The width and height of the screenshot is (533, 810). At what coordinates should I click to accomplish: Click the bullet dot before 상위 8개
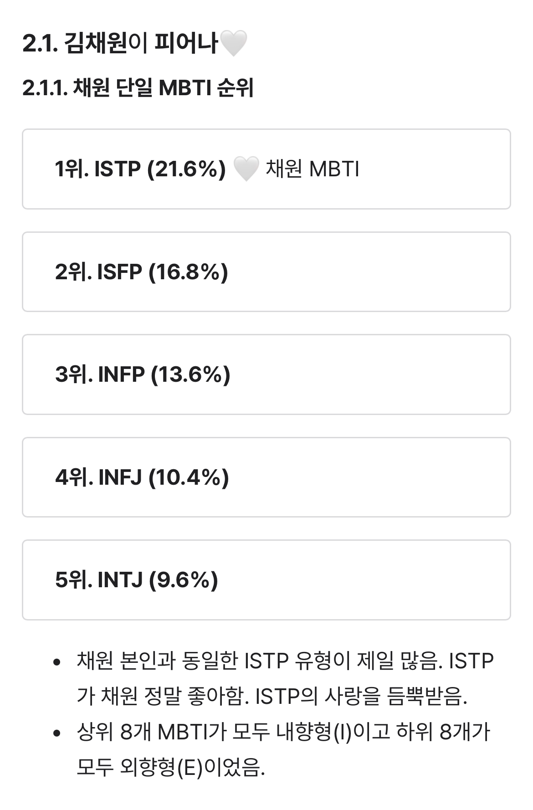[x=57, y=733]
